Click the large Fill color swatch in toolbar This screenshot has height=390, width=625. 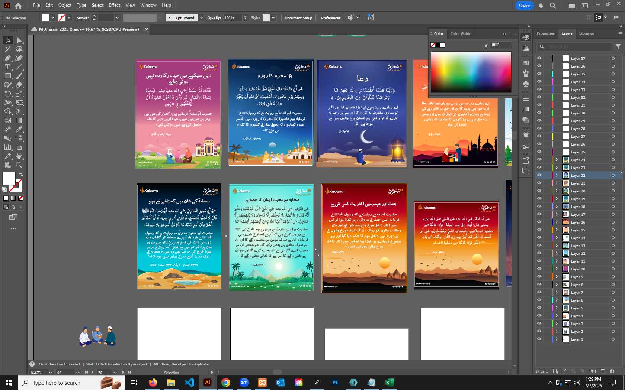coord(9,179)
